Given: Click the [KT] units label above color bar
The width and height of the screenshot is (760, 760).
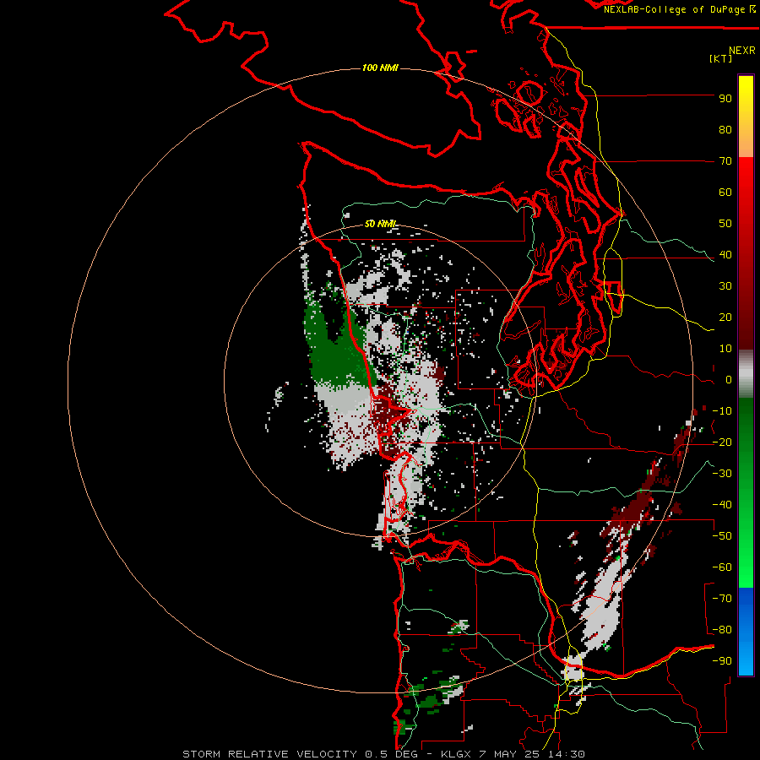Looking at the screenshot, I should [x=721, y=58].
